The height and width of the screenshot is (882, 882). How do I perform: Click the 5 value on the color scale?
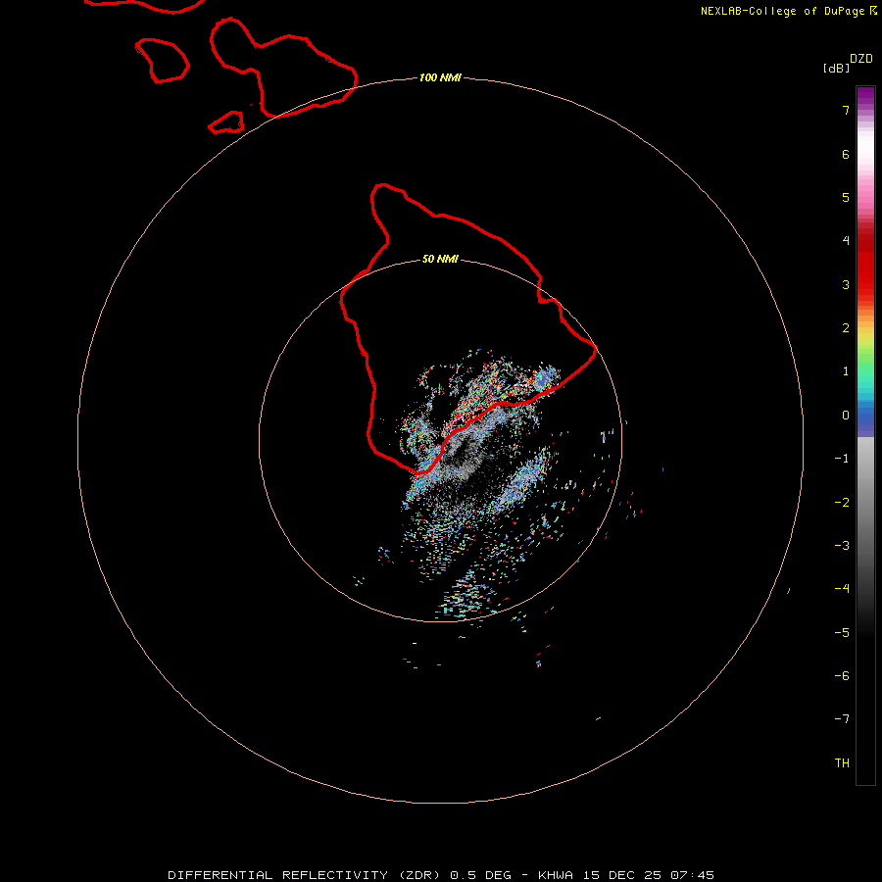(846, 197)
